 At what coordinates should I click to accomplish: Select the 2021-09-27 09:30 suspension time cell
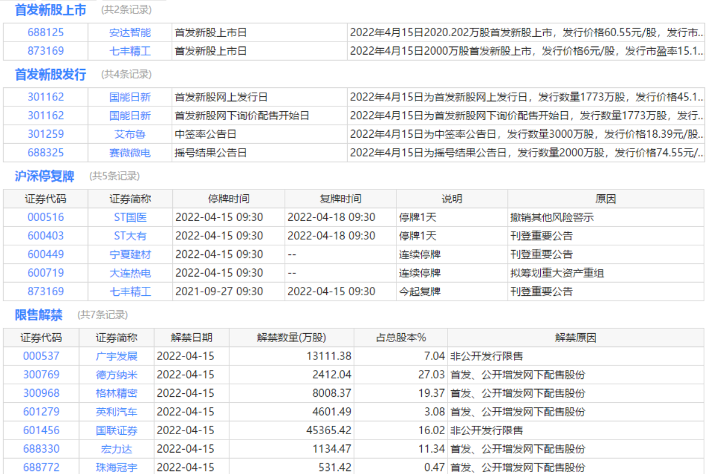[228, 292]
